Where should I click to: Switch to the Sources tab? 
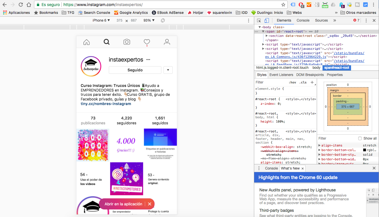pyautogui.click(x=321, y=20)
